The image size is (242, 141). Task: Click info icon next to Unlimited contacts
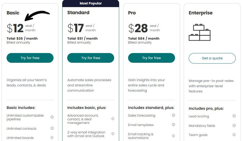[x=52, y=128]
